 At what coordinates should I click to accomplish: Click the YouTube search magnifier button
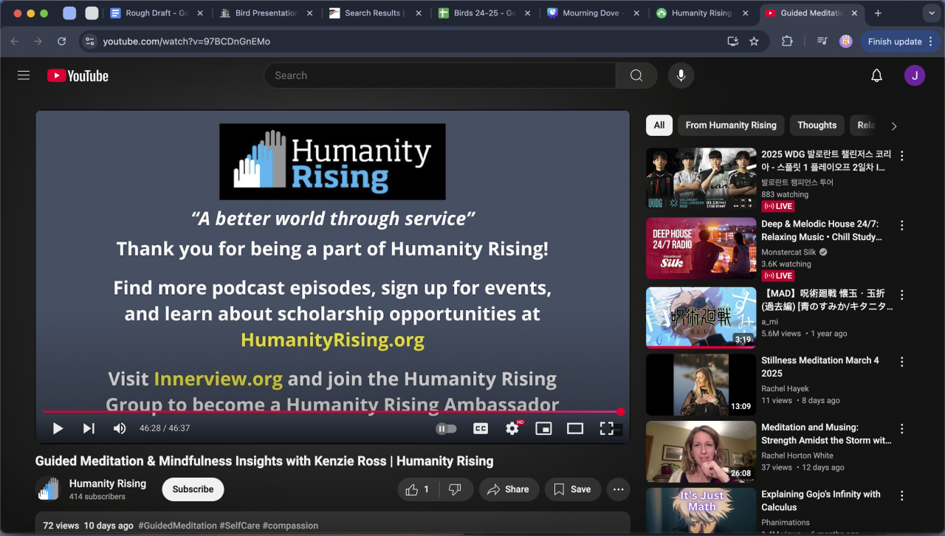636,75
